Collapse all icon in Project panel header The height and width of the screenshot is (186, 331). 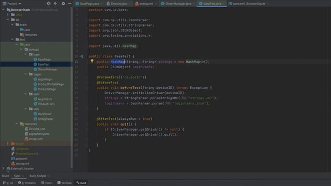pyautogui.click(x=55, y=4)
